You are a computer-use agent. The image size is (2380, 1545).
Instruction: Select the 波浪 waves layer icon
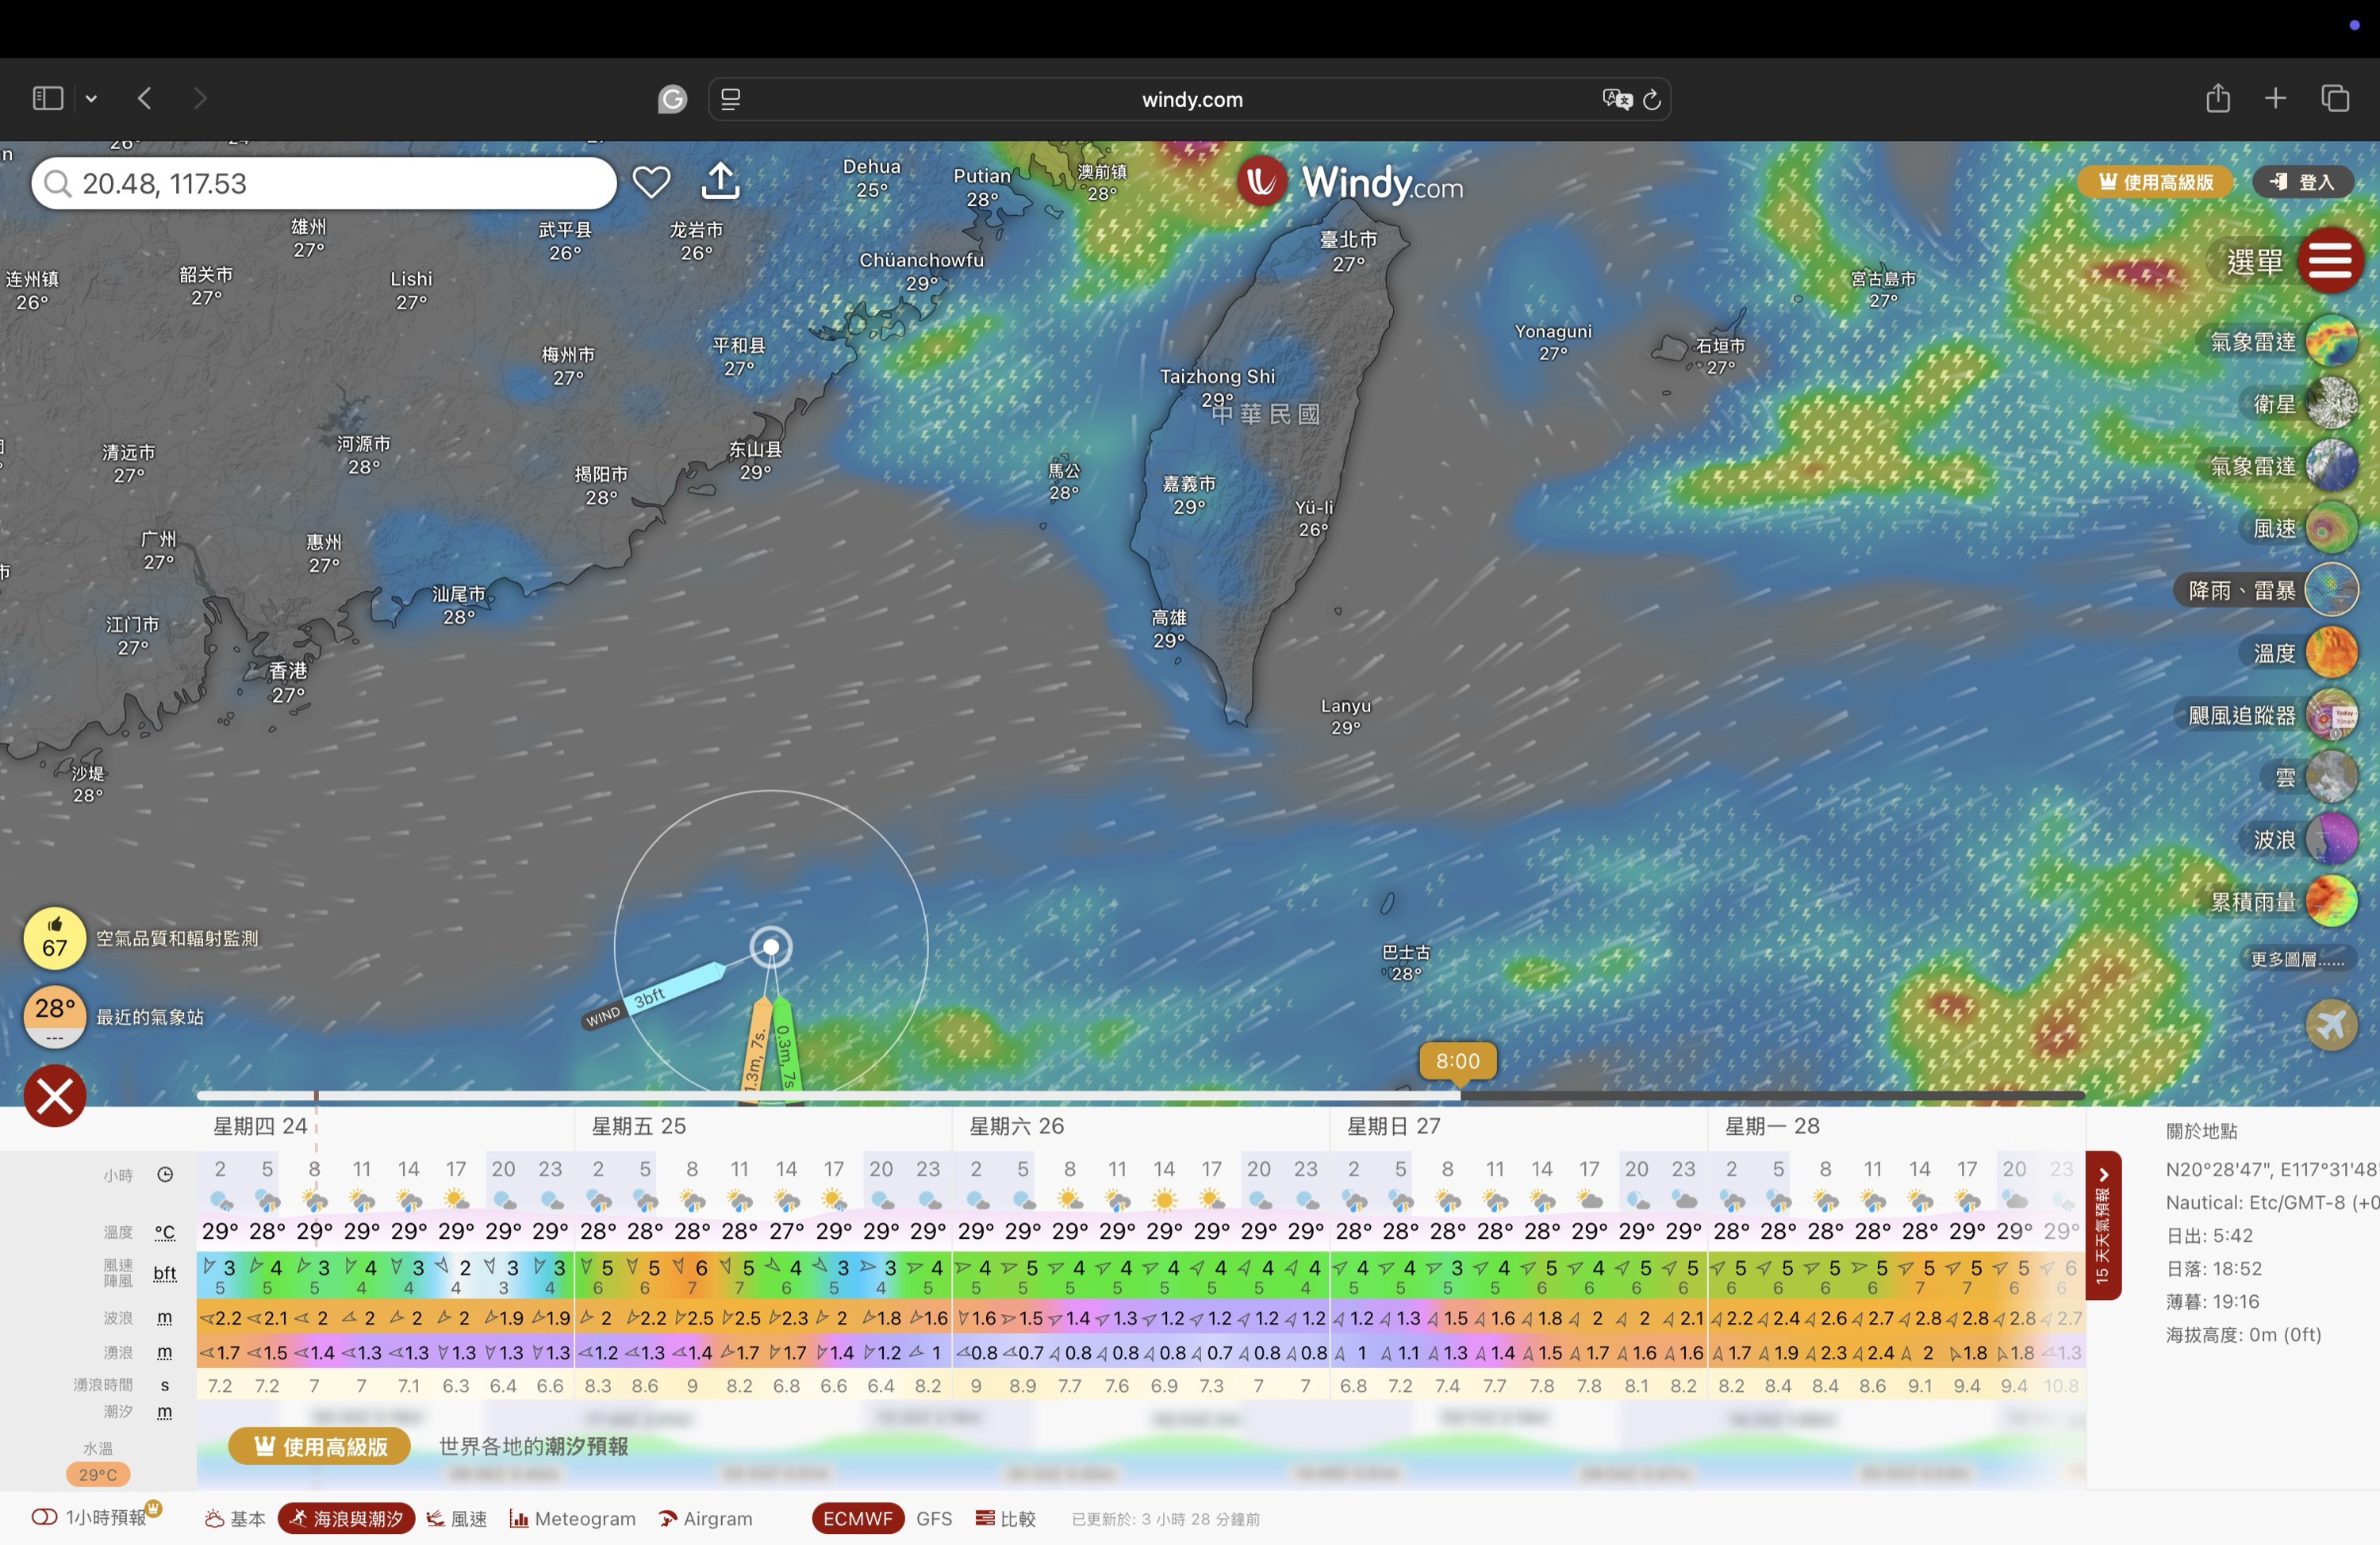click(x=2331, y=839)
